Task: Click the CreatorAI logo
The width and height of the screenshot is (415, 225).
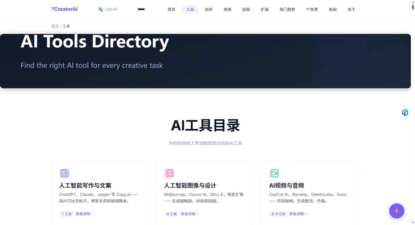Action: point(64,9)
